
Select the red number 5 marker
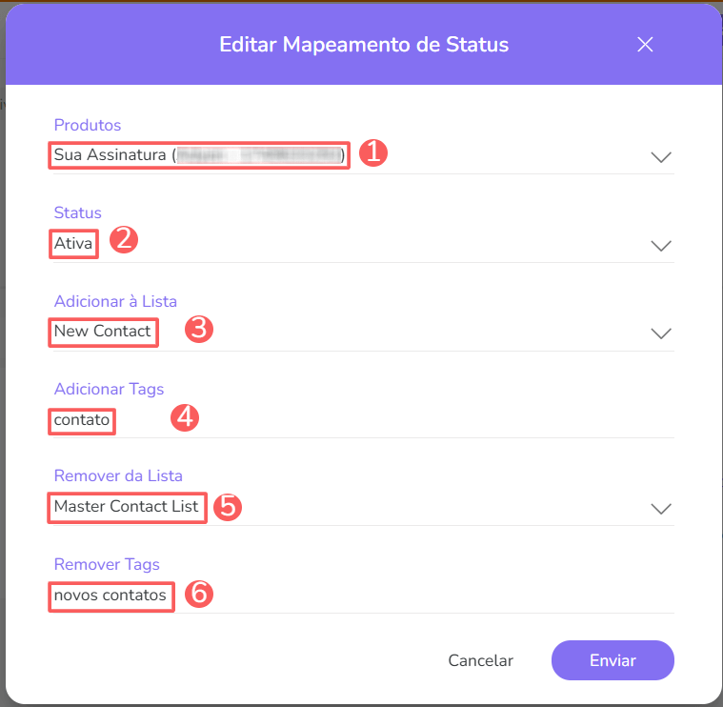point(227,506)
